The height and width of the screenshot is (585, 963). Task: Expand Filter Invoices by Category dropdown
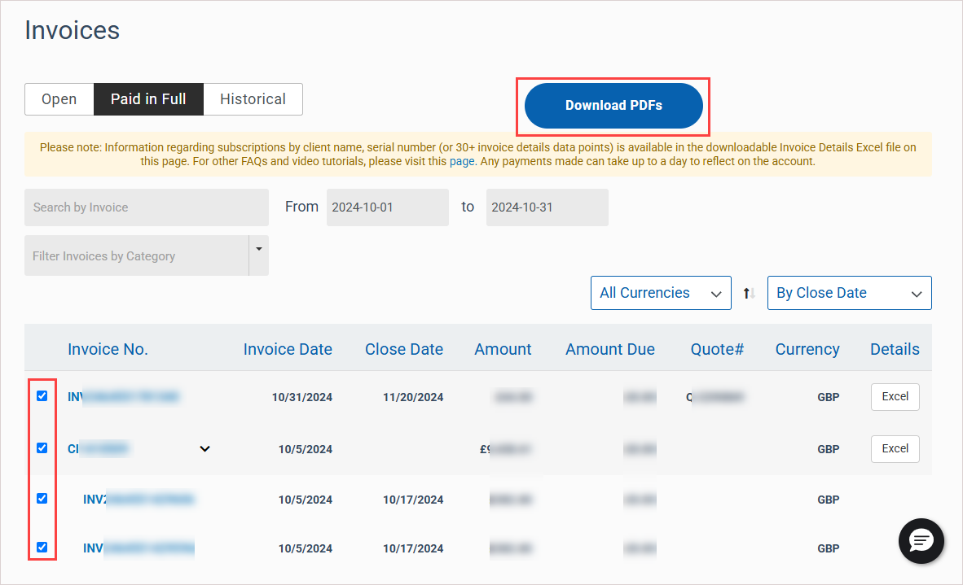(x=258, y=255)
